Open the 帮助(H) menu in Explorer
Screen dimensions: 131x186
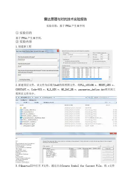point(32,100)
